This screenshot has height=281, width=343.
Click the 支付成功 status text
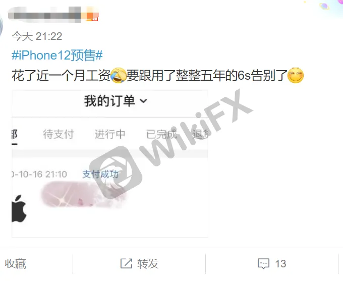100,174
